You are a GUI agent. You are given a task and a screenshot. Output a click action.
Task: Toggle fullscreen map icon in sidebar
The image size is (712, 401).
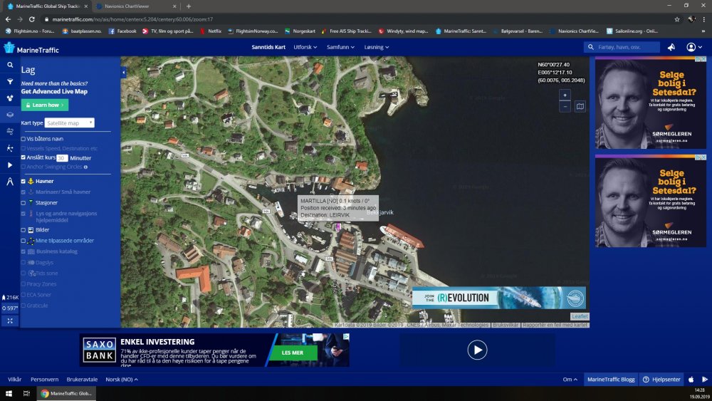(x=10, y=321)
